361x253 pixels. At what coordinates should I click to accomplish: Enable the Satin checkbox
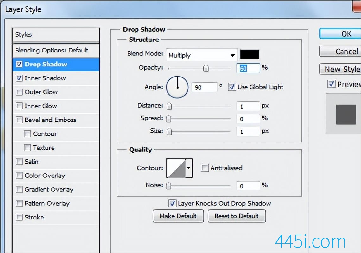coord(19,162)
